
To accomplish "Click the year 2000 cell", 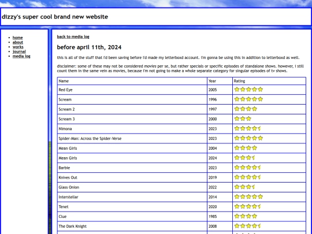I will point(220,119).
